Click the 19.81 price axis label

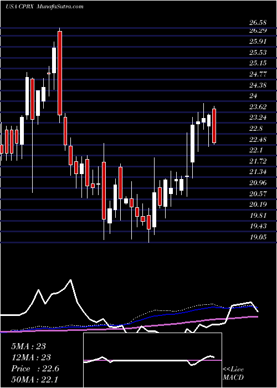[x=258, y=216]
